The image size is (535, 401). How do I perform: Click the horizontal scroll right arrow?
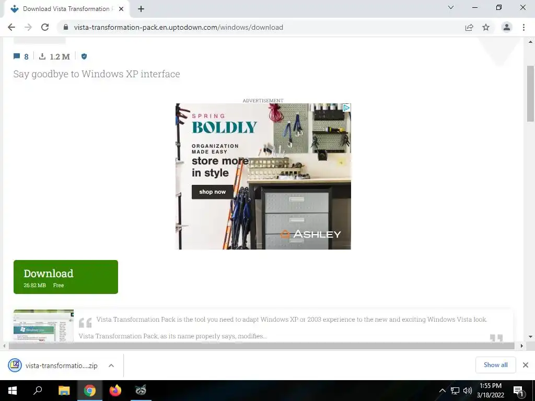[522, 346]
